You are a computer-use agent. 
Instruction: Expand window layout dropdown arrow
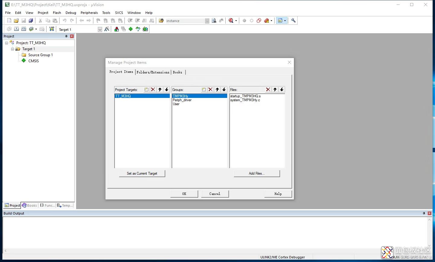click(x=285, y=21)
